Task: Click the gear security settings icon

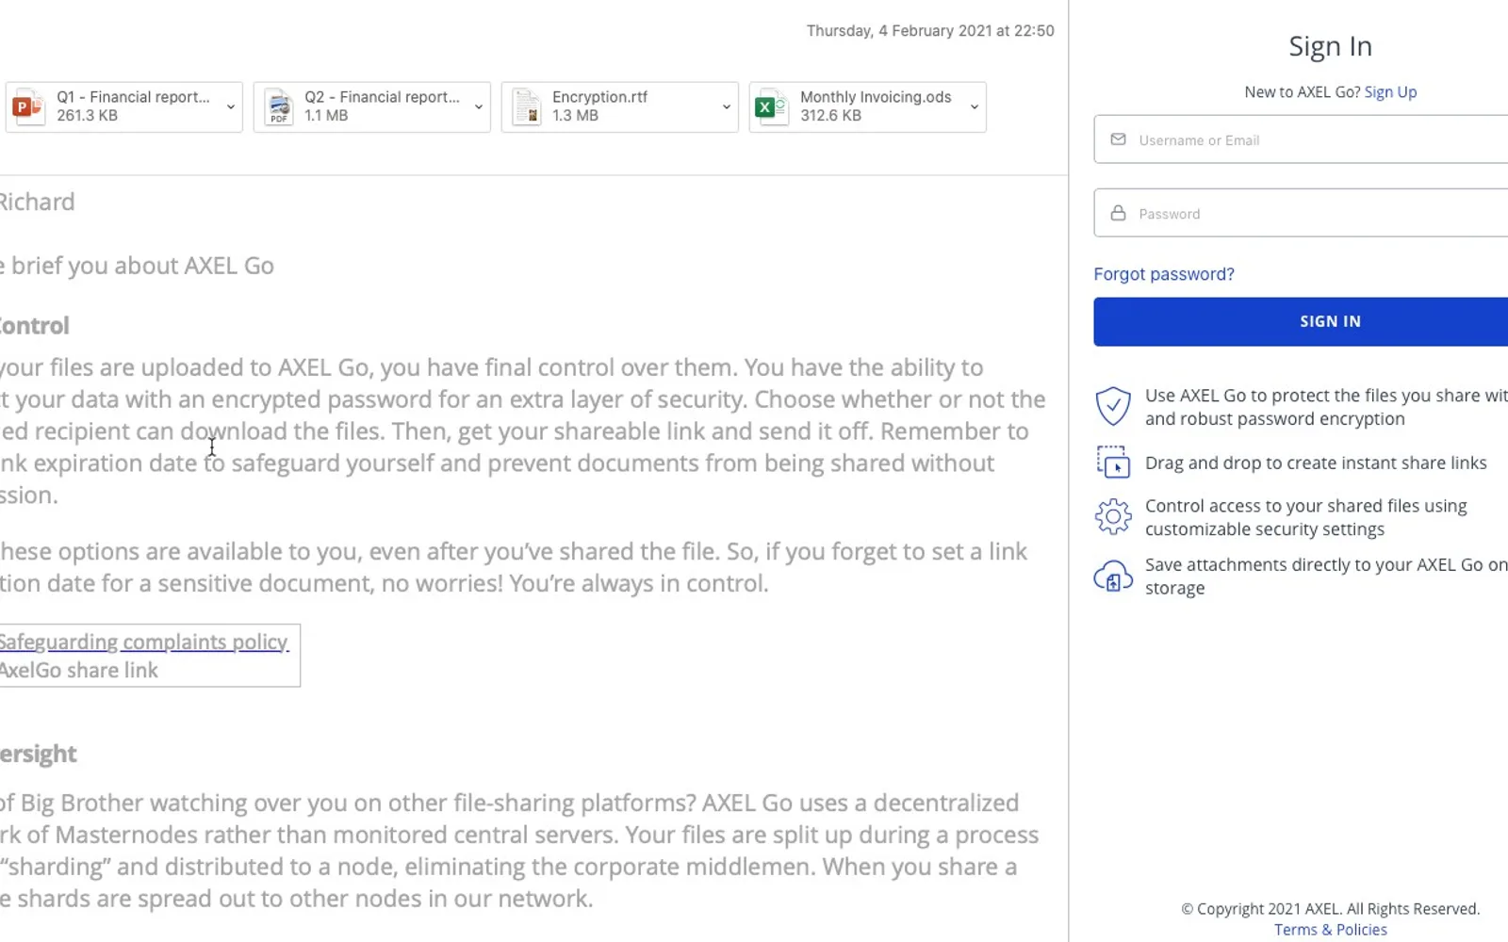Action: [1113, 516]
